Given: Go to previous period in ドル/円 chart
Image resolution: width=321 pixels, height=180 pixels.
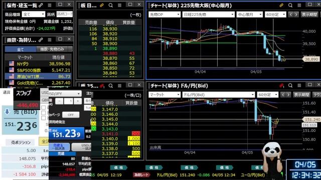Looking at the screenshot, I should (283, 94).
